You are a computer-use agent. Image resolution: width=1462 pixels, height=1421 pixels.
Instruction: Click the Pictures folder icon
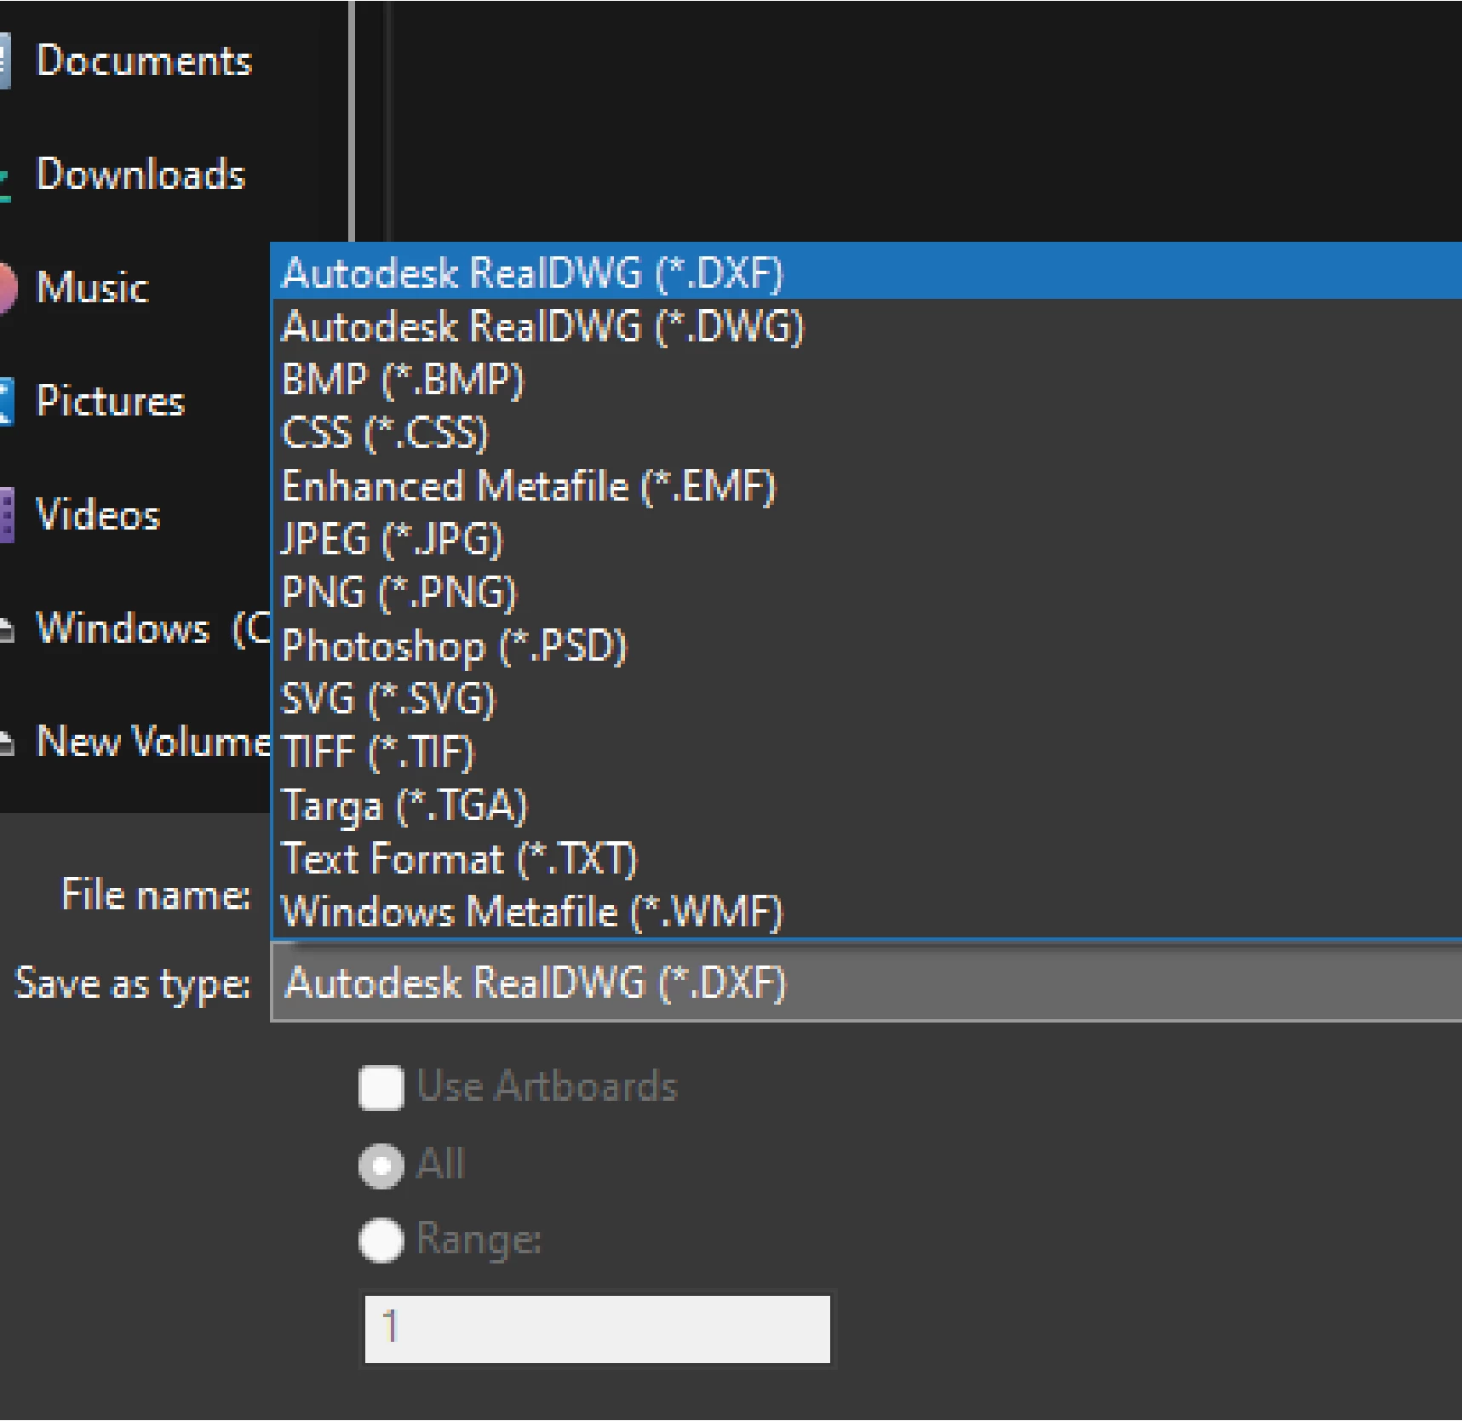[x=6, y=401]
